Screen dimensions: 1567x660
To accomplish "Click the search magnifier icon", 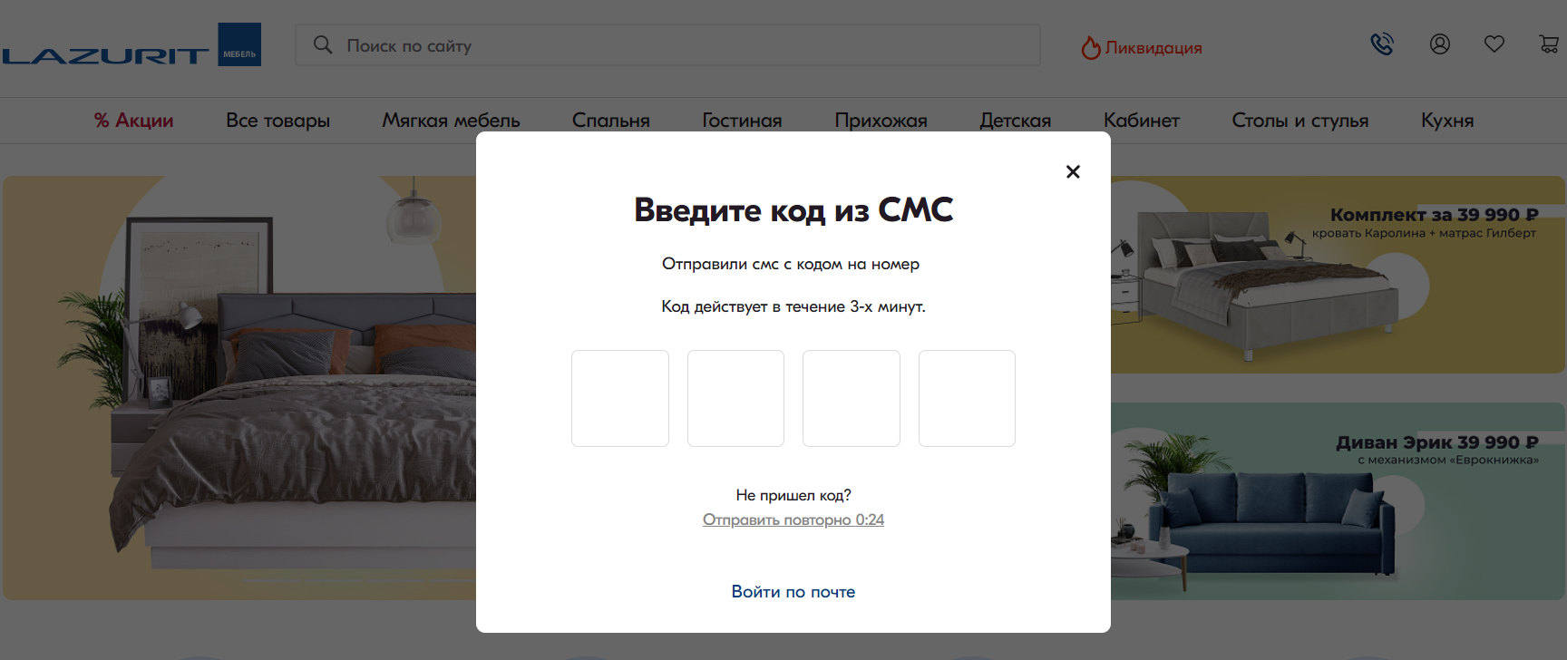I will pos(323,44).
